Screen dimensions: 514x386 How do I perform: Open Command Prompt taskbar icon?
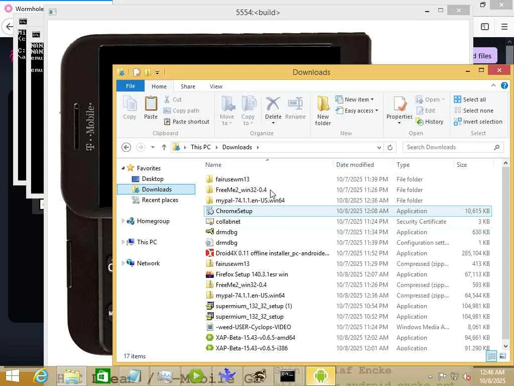pyautogui.click(x=288, y=376)
